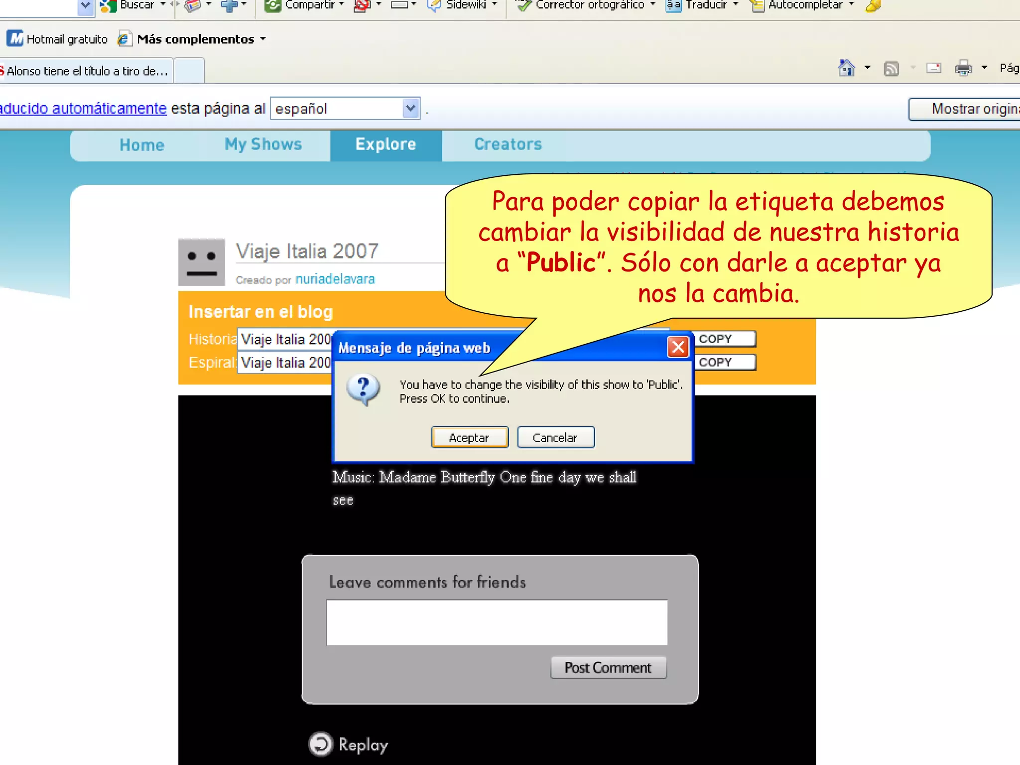Click the author avatar face thumbnail
The height and width of the screenshot is (765, 1020).
click(x=202, y=262)
